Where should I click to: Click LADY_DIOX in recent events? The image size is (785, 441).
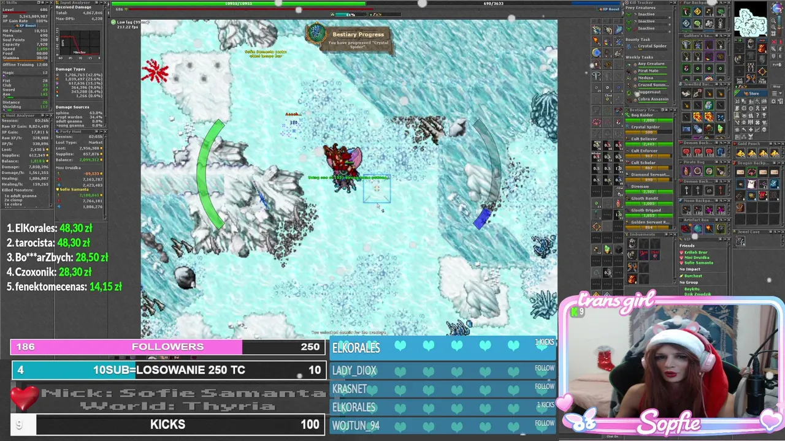(x=354, y=371)
